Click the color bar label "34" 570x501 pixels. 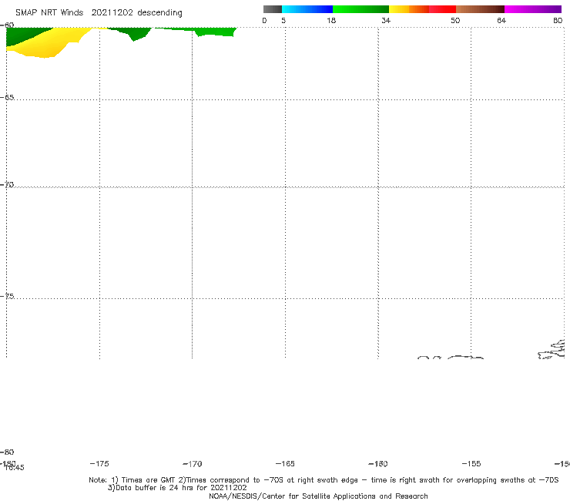[386, 21]
